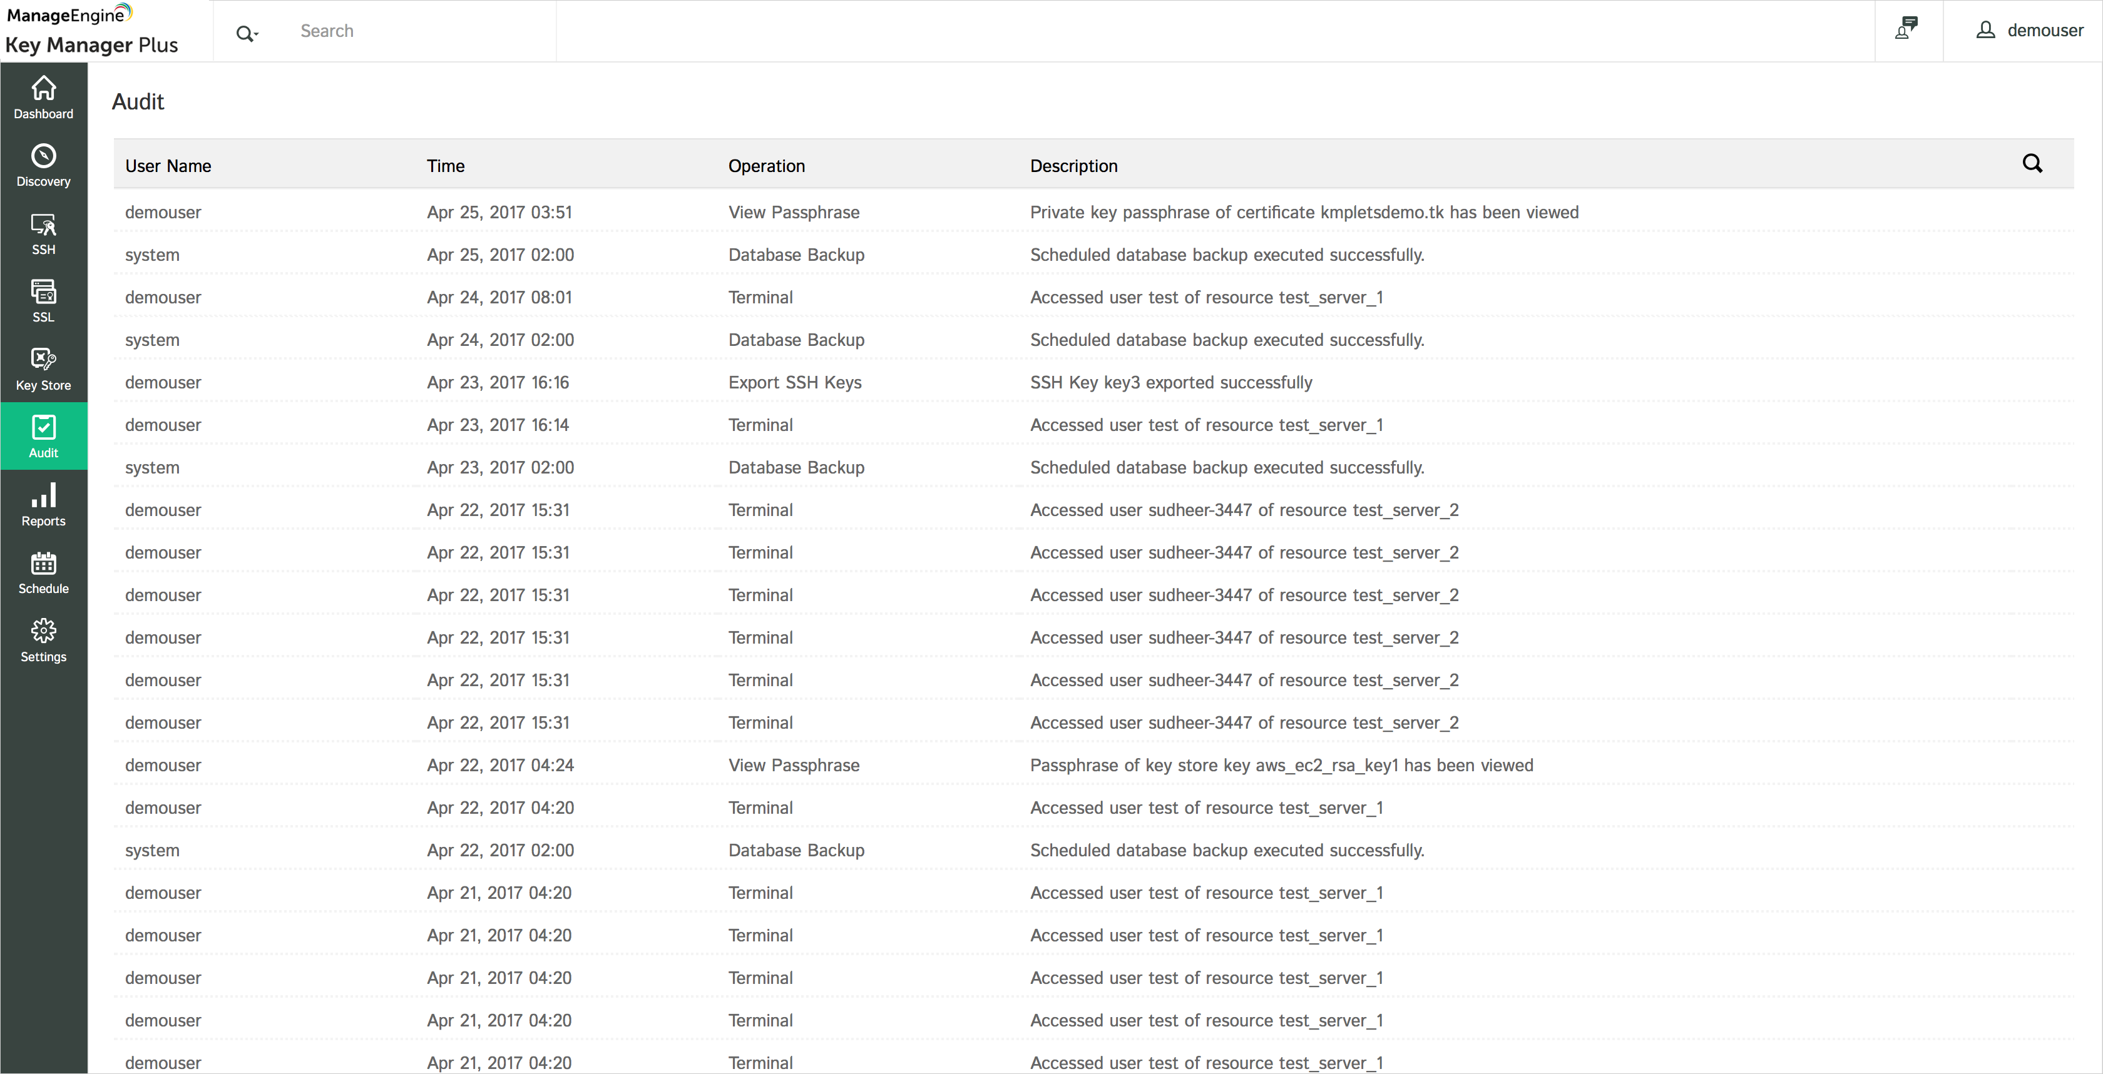The image size is (2103, 1074).
Task: Click the audit table search magnifier
Action: [x=2032, y=164]
